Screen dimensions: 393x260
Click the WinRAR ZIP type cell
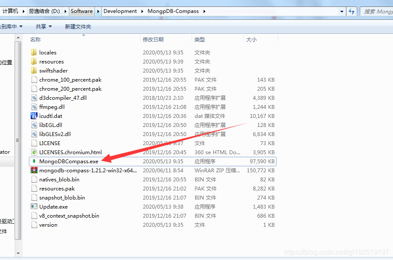coord(217,171)
